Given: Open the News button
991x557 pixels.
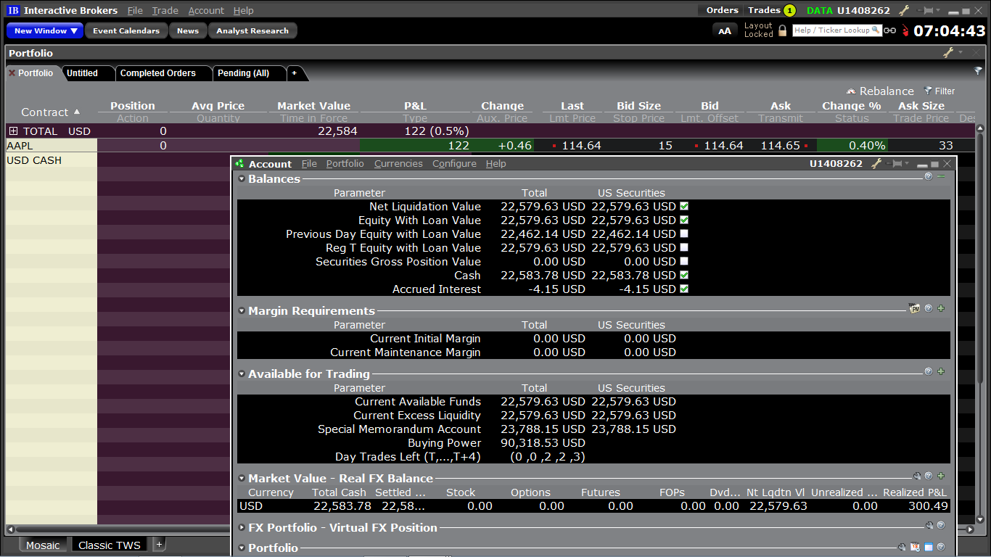Looking at the screenshot, I should (x=188, y=30).
